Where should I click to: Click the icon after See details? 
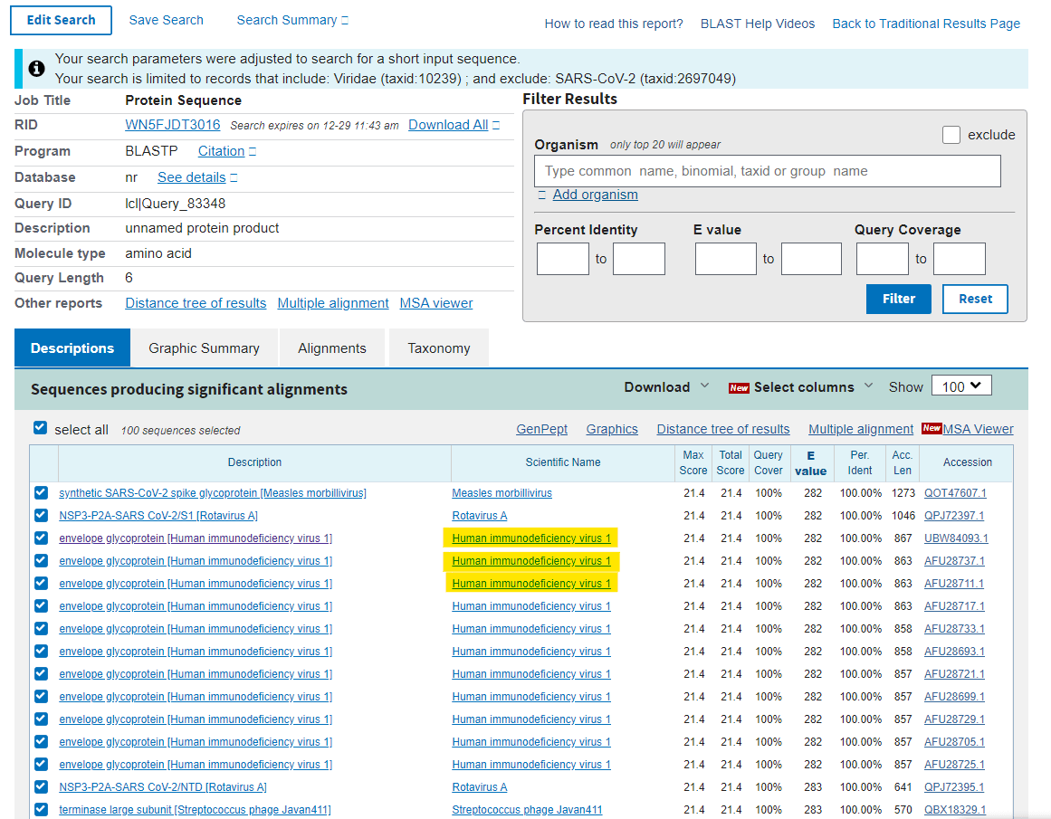[234, 177]
